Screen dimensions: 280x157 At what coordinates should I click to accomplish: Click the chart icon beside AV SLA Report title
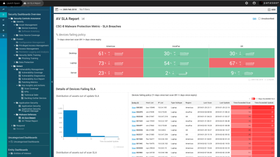coord(83,19)
